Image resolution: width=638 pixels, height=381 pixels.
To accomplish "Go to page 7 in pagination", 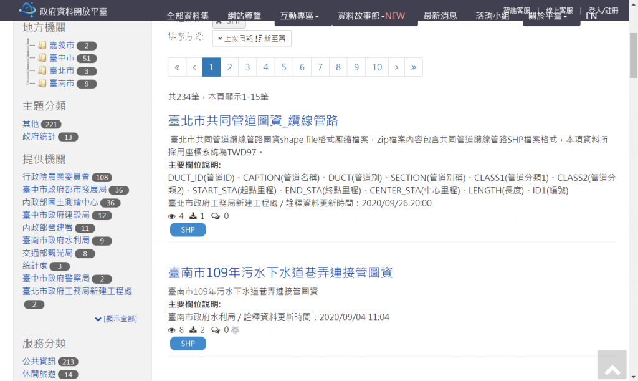I will point(320,67).
